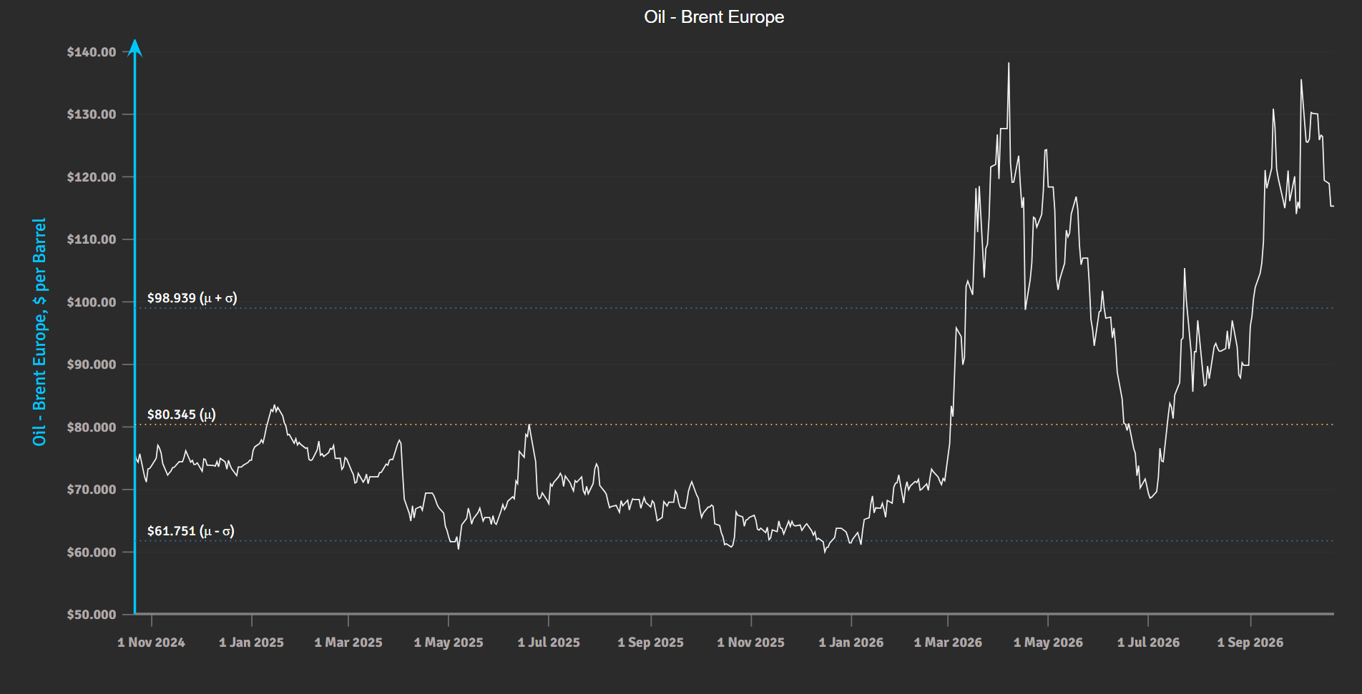Click the '$60.000' y-axis tick label

(x=92, y=552)
